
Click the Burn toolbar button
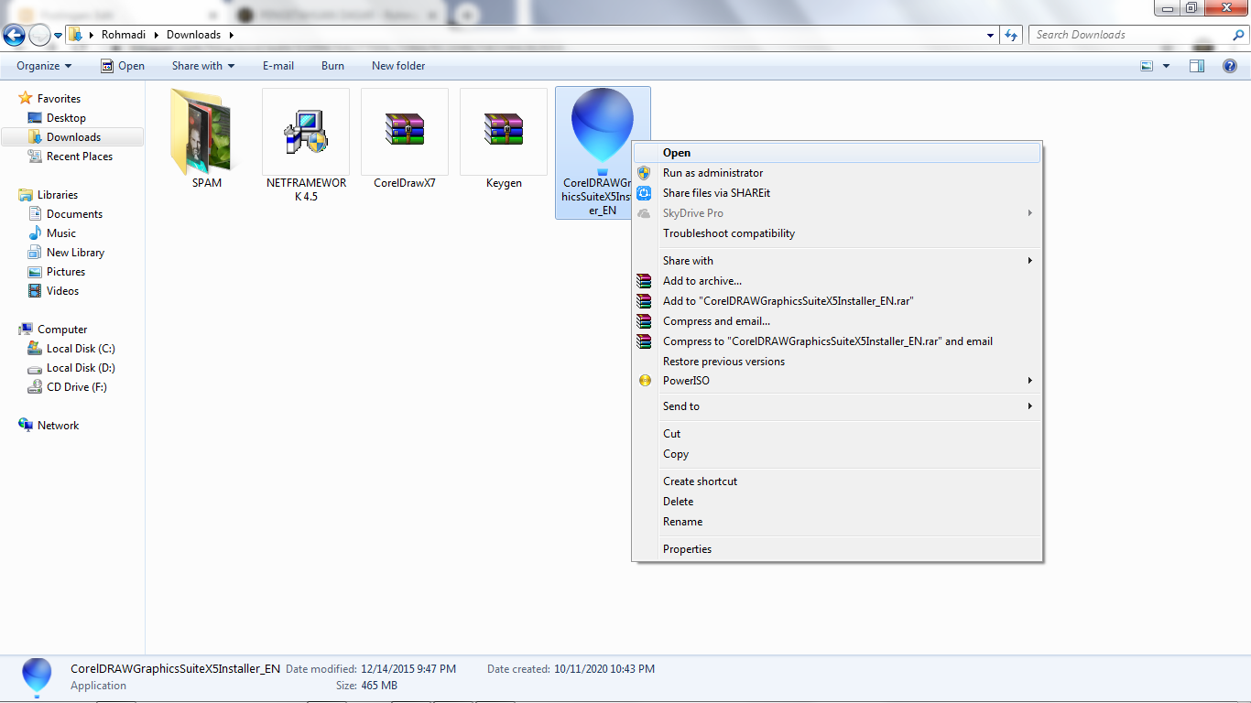333,66
